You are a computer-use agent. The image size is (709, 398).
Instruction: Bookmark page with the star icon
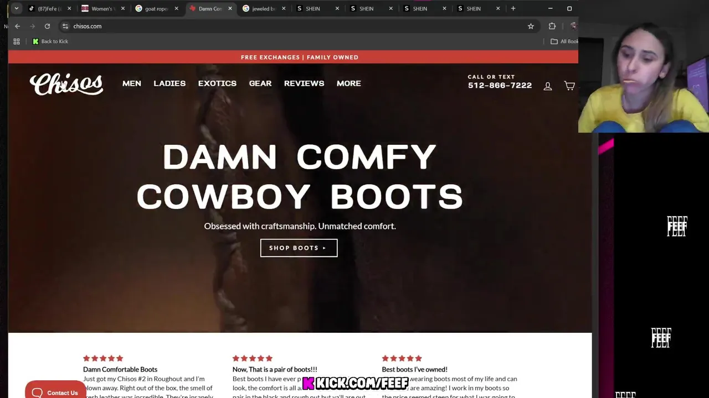point(531,26)
